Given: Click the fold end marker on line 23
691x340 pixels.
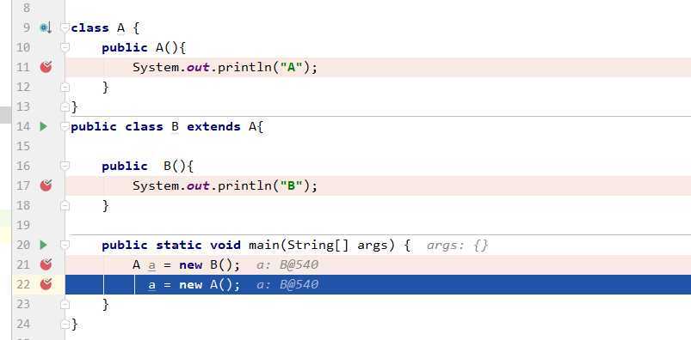Looking at the screenshot, I should pos(65,304).
